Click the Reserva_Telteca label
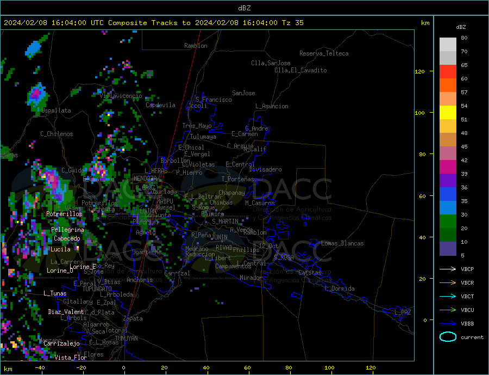489x375 pixels. pyautogui.click(x=324, y=53)
